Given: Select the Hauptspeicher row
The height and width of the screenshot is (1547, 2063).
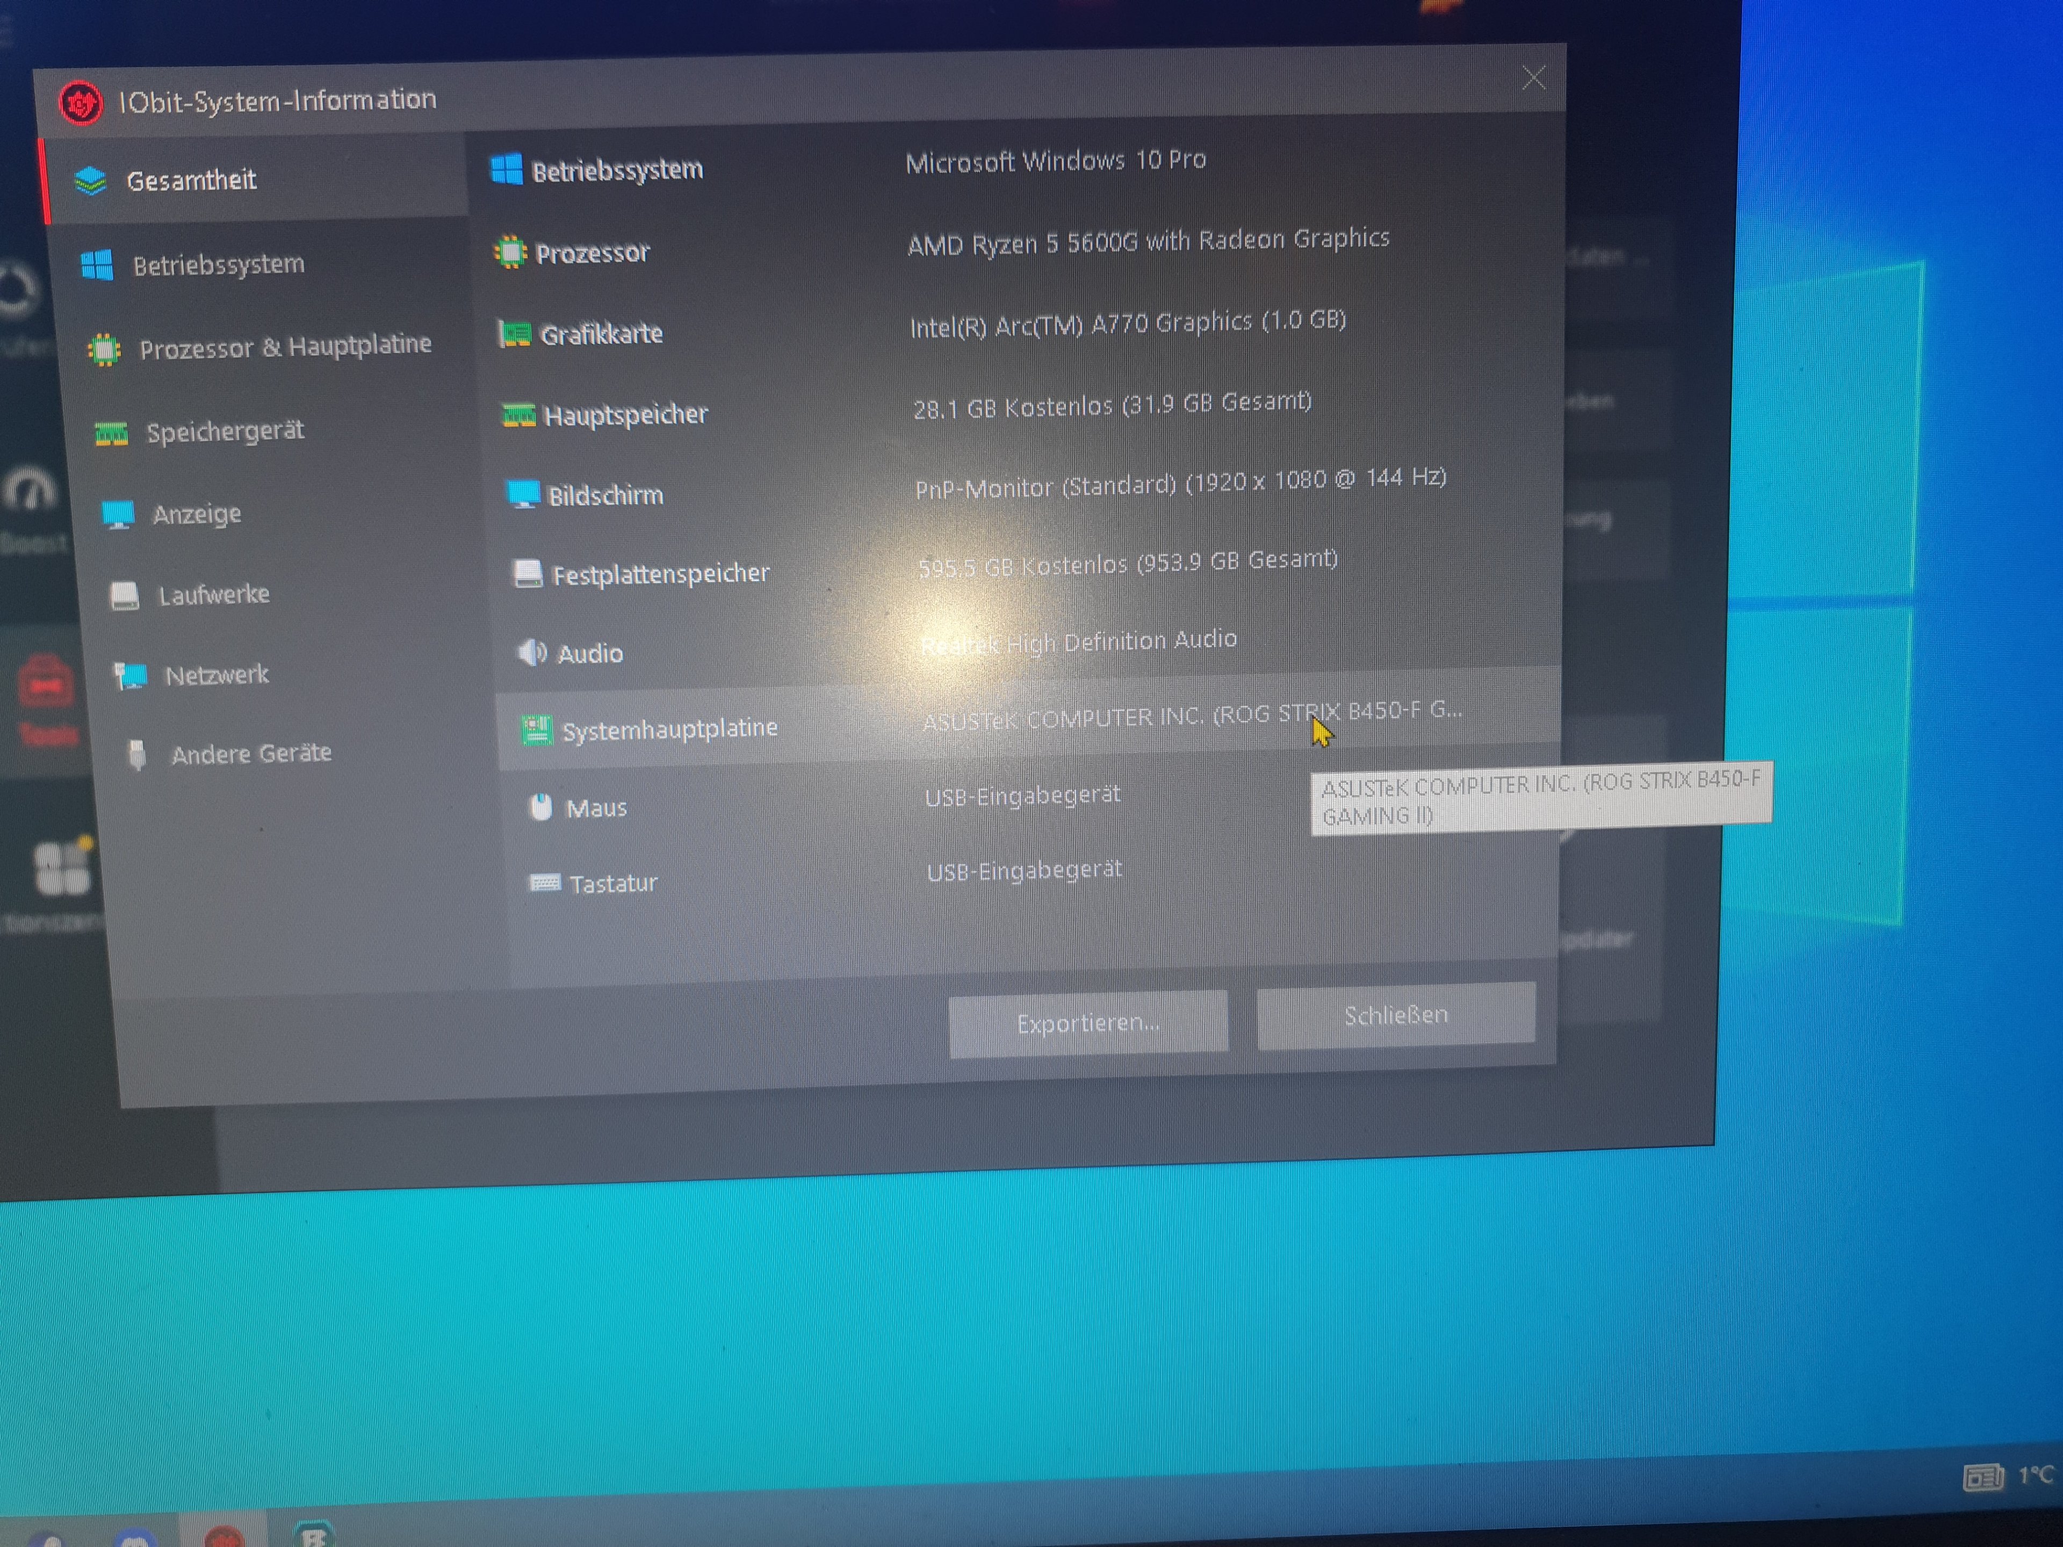Looking at the screenshot, I should click(625, 414).
